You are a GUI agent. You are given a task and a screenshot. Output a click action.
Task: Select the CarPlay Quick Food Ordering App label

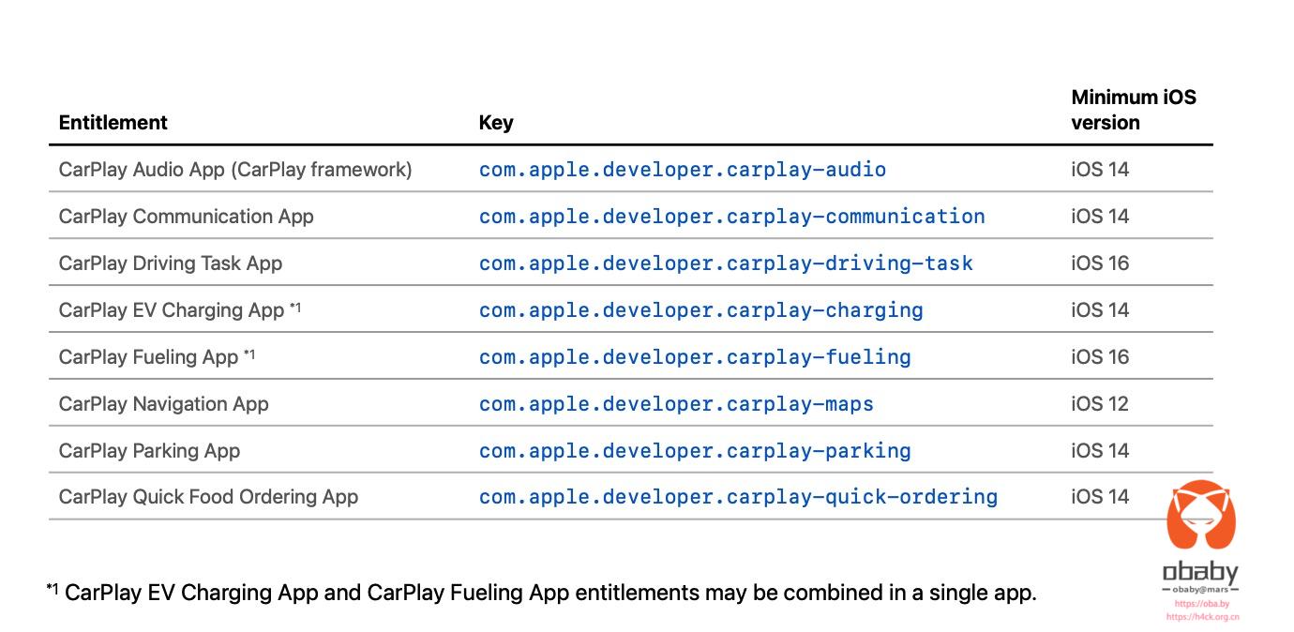click(209, 497)
